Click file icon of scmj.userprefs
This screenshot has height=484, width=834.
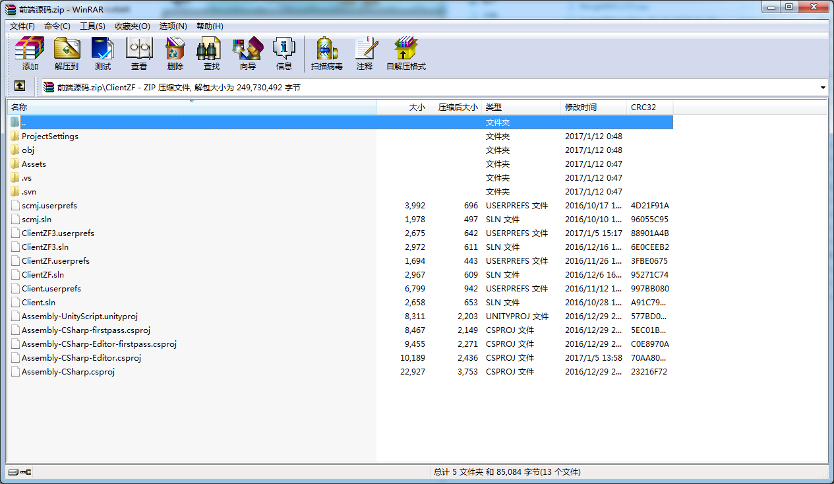pos(15,205)
